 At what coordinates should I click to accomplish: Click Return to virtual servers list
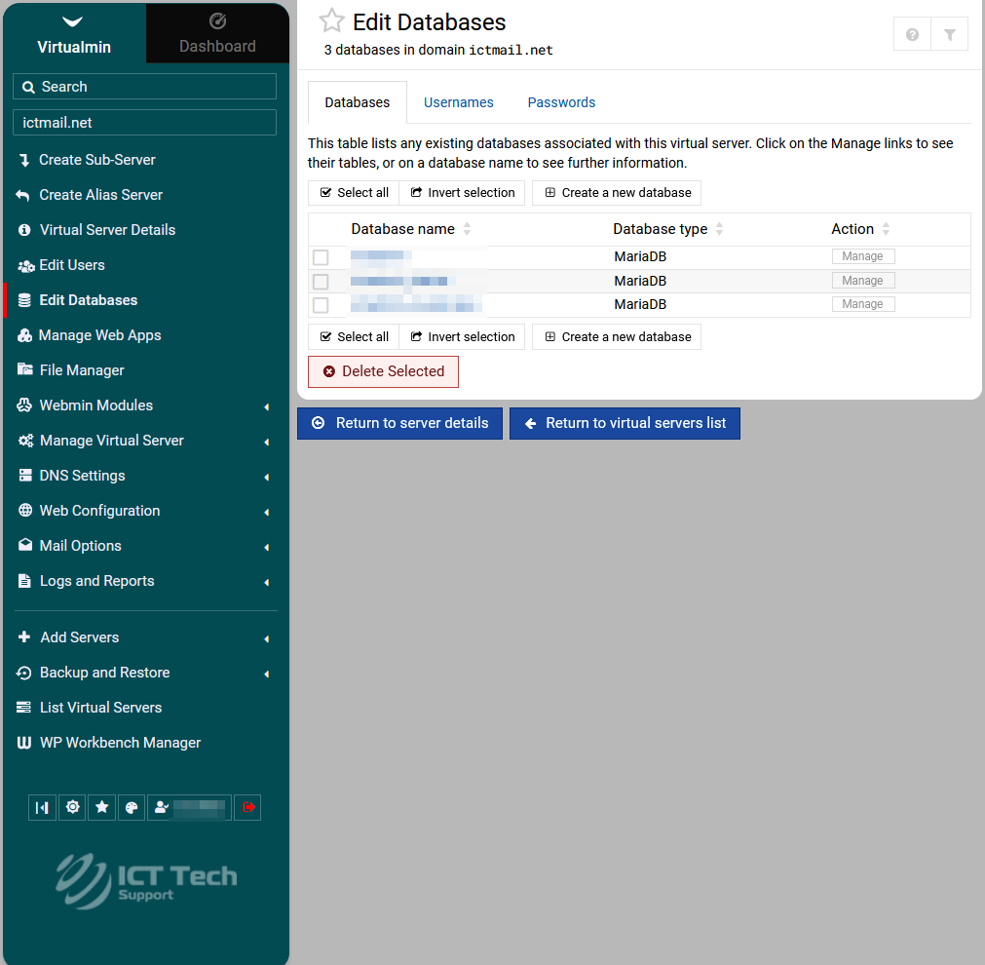click(x=625, y=423)
